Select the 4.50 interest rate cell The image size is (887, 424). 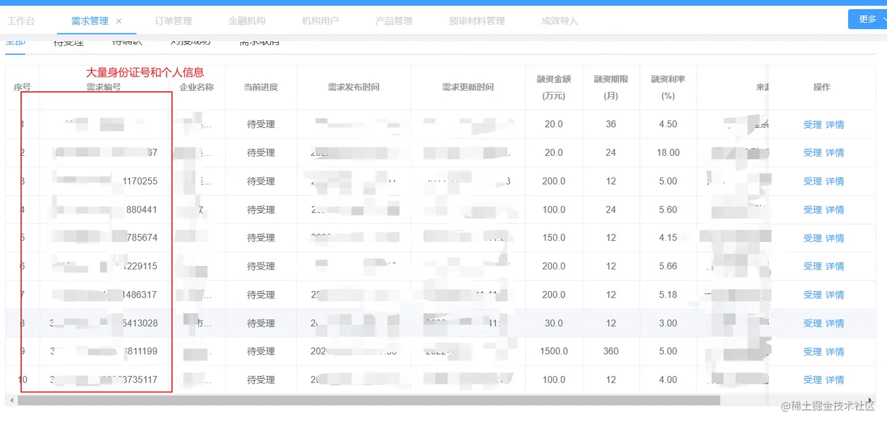[668, 124]
